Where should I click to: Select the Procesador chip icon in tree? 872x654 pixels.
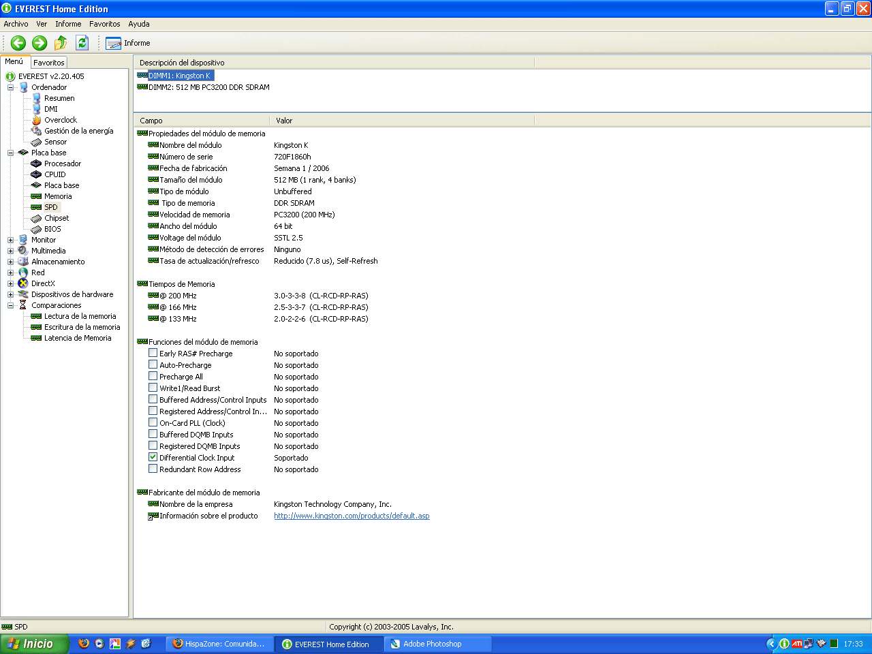[x=37, y=163]
